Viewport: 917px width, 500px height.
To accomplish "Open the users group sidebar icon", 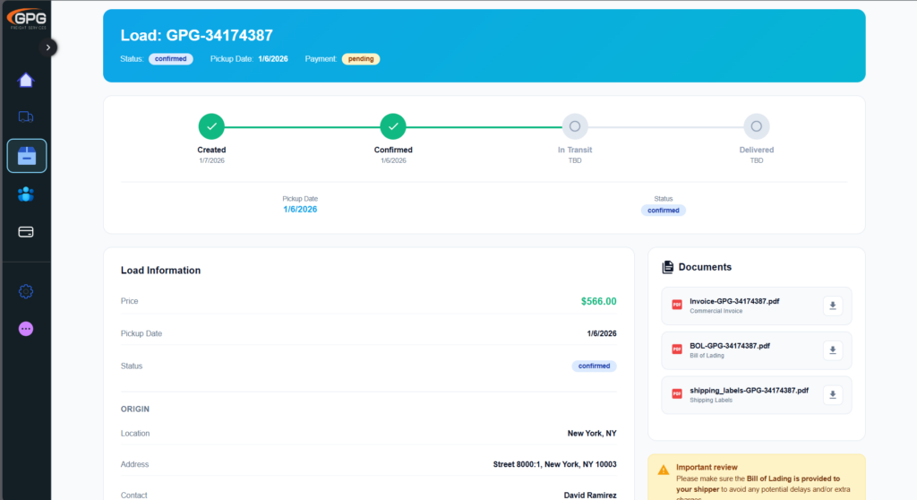I will point(26,194).
